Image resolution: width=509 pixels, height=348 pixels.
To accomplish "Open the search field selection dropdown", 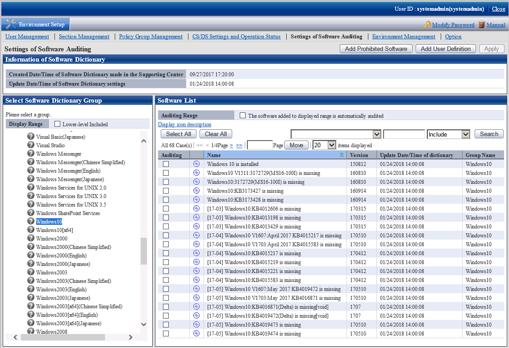I will click(x=336, y=134).
